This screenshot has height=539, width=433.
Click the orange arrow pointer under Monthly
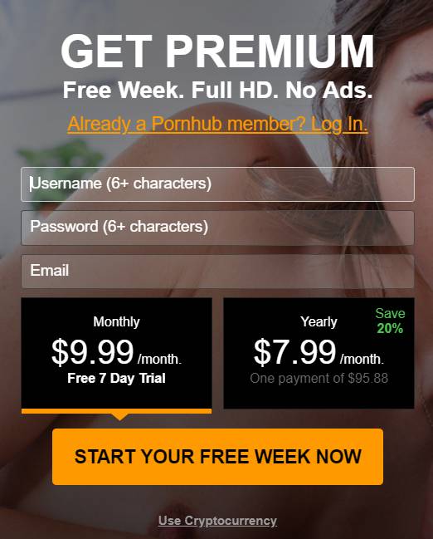pos(119,417)
